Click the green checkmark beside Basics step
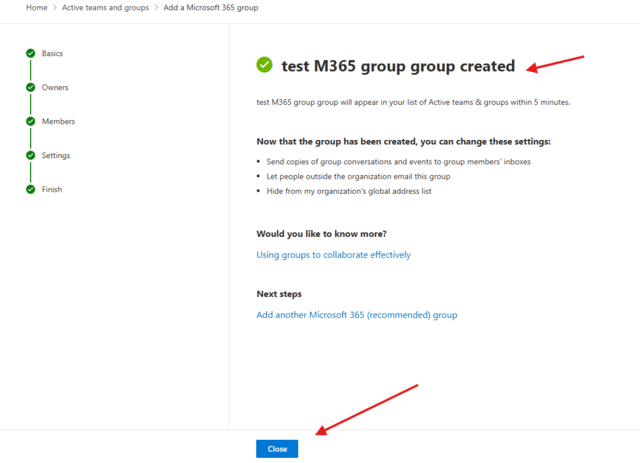Image resolution: width=640 pixels, height=463 pixels. pyautogui.click(x=31, y=54)
